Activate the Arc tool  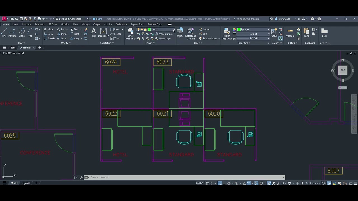[30, 32]
